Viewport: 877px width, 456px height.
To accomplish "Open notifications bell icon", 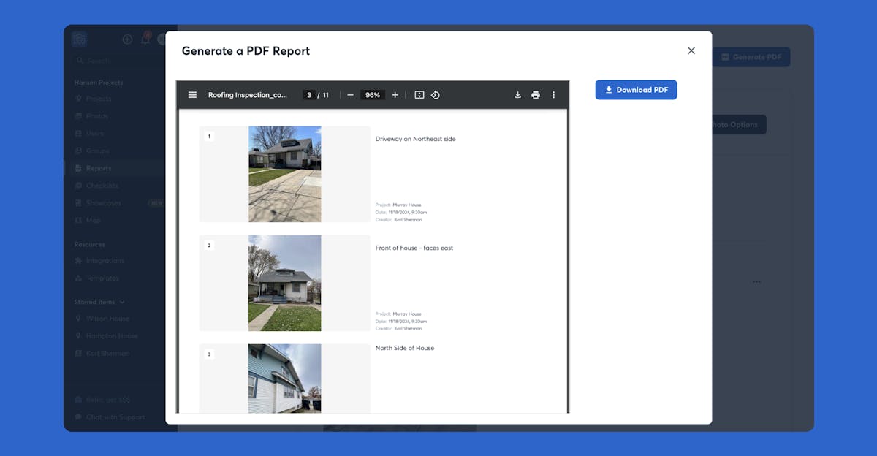I will point(145,39).
